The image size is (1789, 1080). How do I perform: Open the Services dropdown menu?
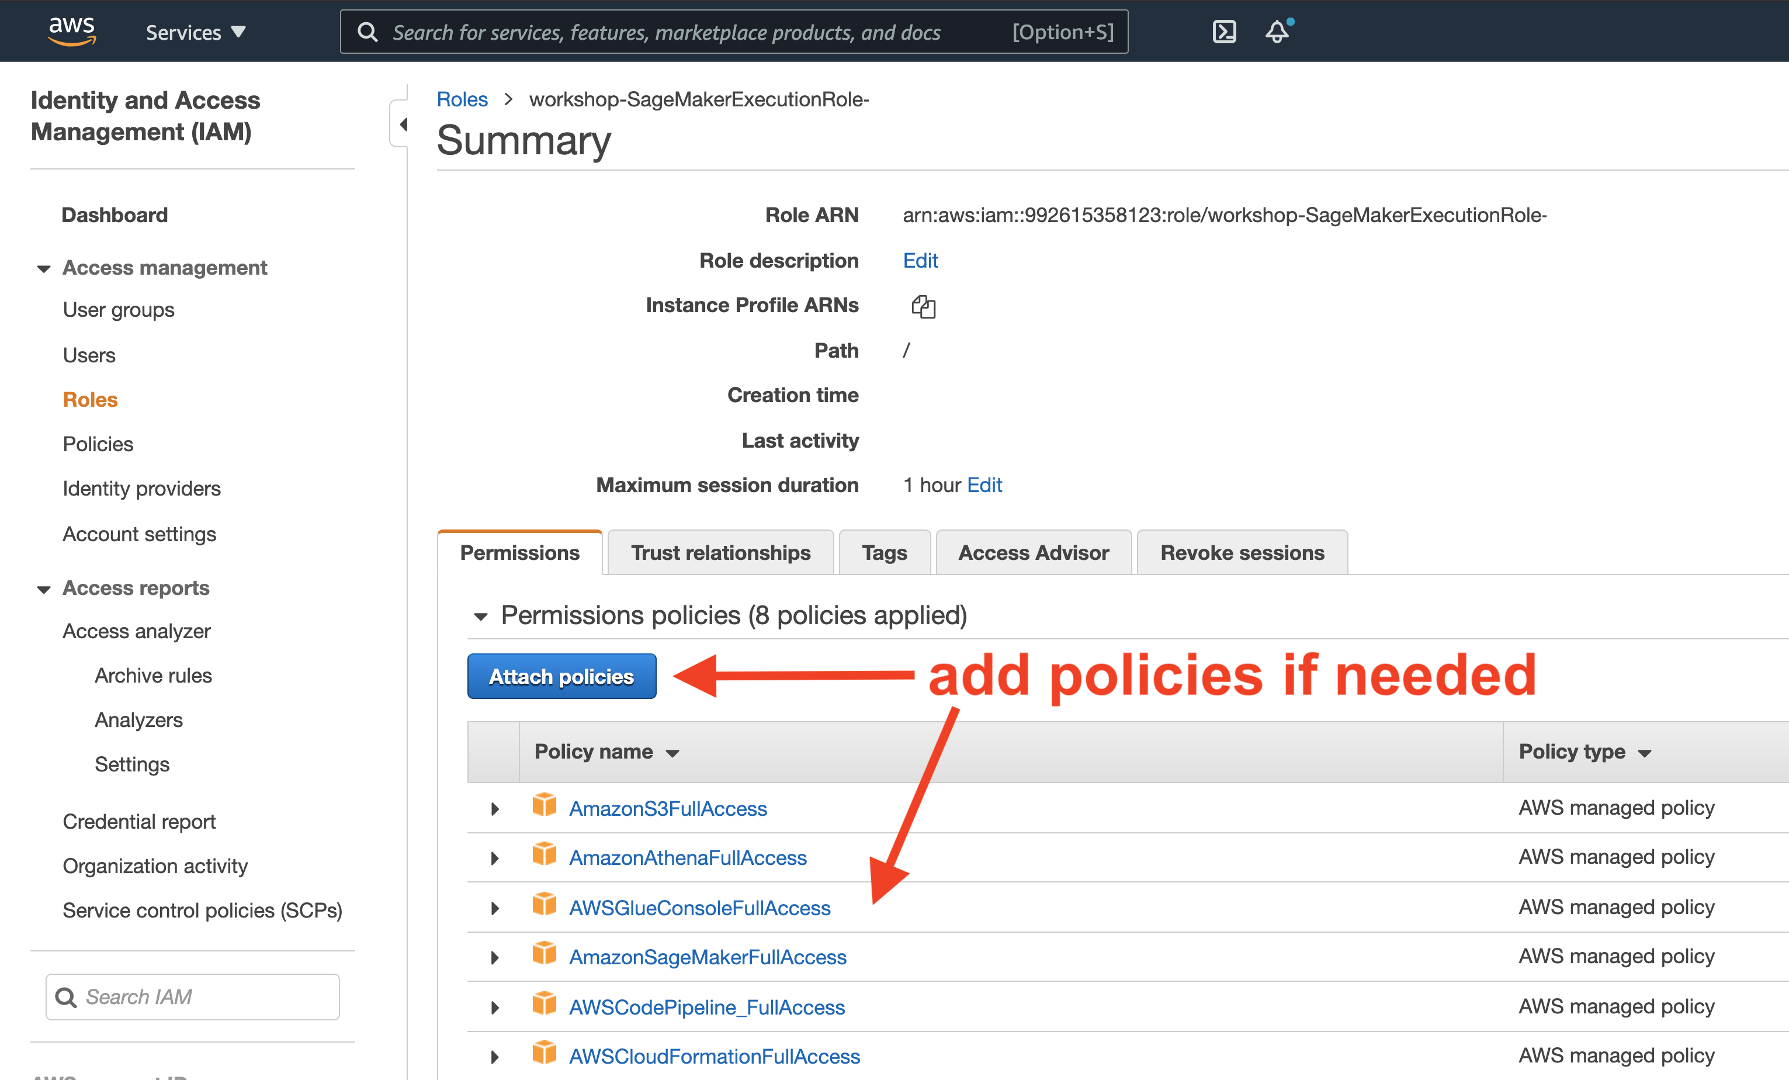[x=195, y=33]
